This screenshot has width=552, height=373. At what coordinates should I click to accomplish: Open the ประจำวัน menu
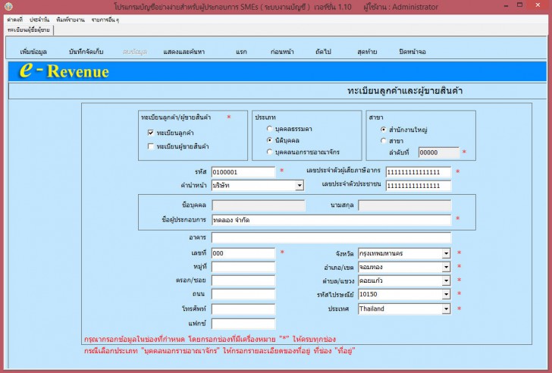39,20
